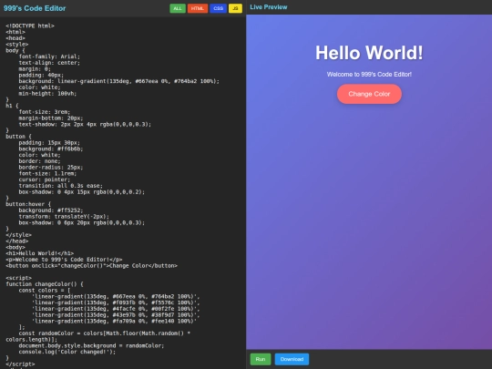Click the 999's Code Editor title
Image resolution: width=492 pixels, height=369 pixels.
pos(35,8)
